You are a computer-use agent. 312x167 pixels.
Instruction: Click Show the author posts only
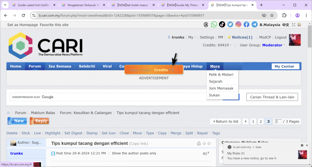coord(134,153)
